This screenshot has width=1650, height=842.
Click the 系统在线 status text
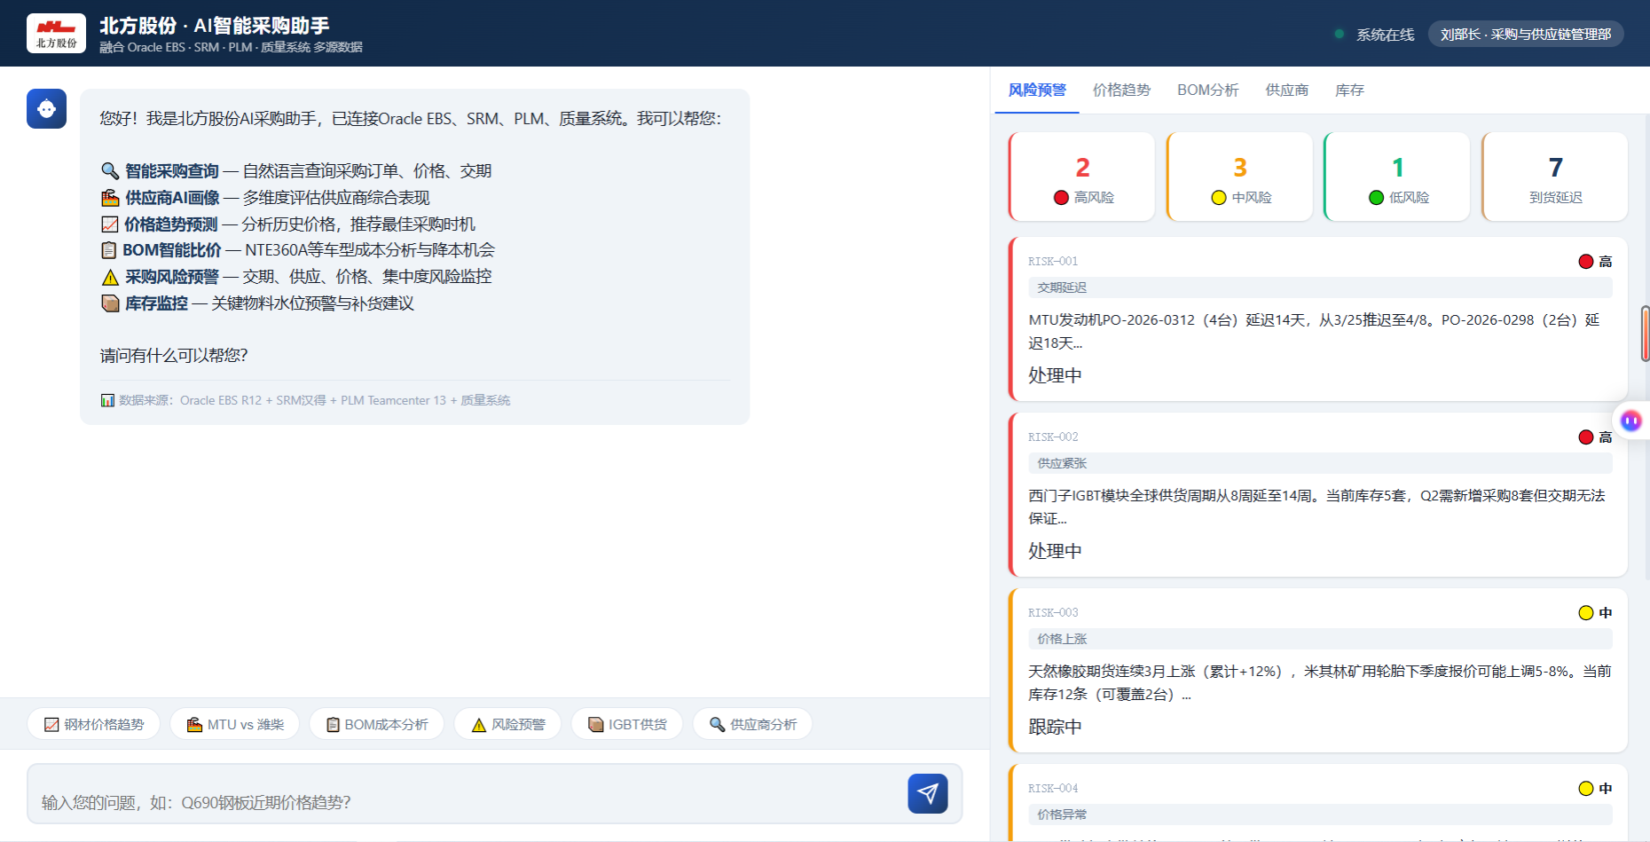click(x=1385, y=35)
